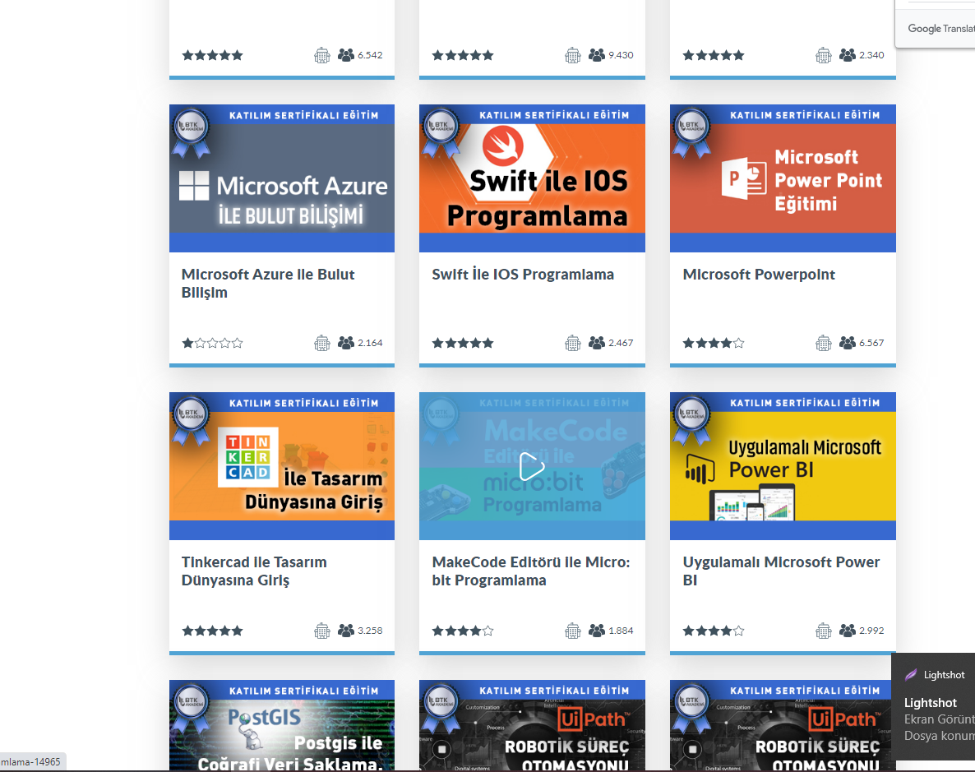This screenshot has height=772, width=975.
Task: Click the Microsoft Powerpoint title link
Action: click(x=759, y=275)
